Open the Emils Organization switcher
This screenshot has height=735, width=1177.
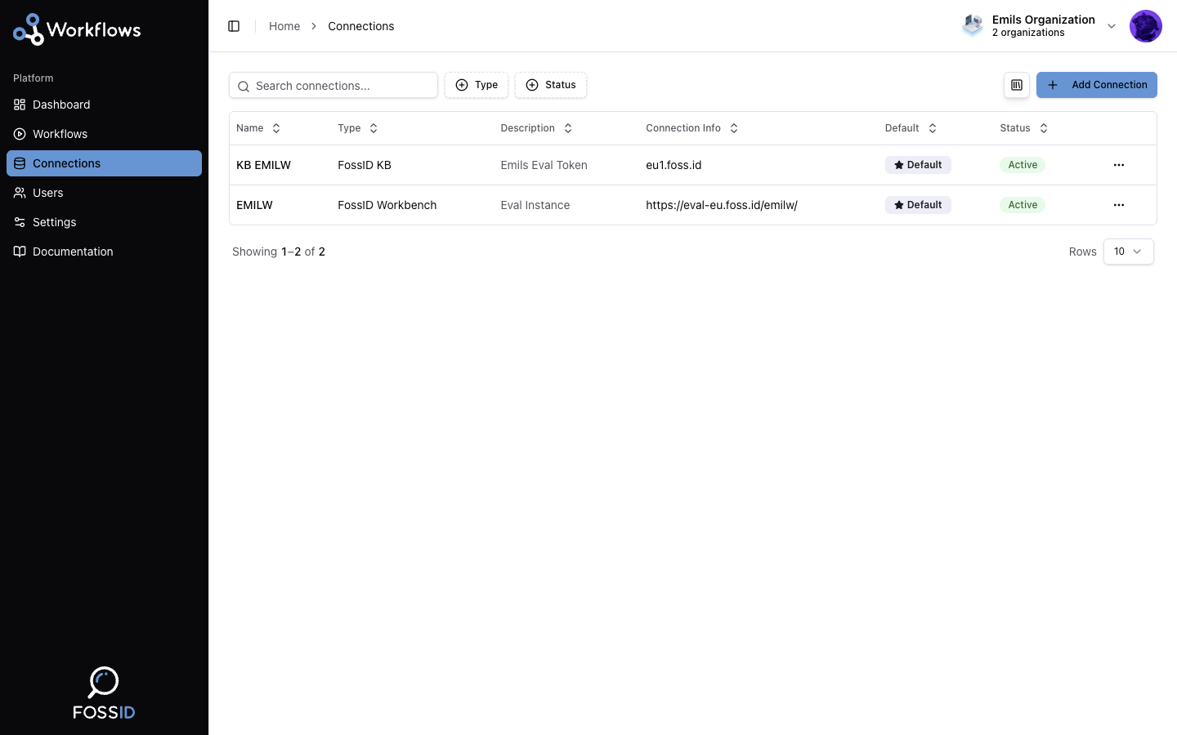[x=1040, y=26]
